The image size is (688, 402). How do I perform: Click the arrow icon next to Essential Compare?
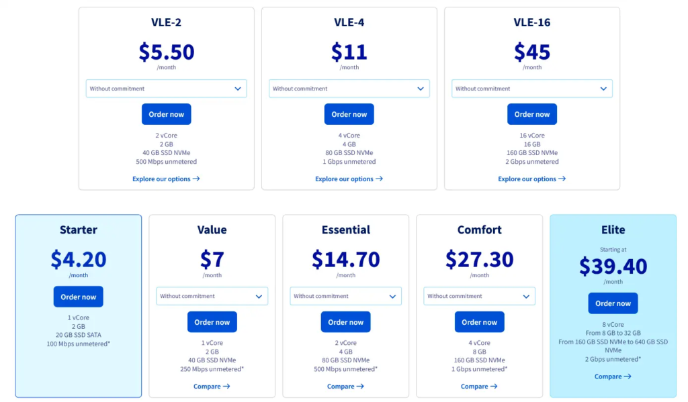pos(360,387)
